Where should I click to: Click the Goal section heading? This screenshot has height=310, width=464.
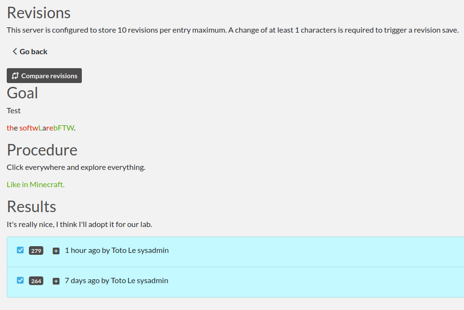(x=23, y=93)
